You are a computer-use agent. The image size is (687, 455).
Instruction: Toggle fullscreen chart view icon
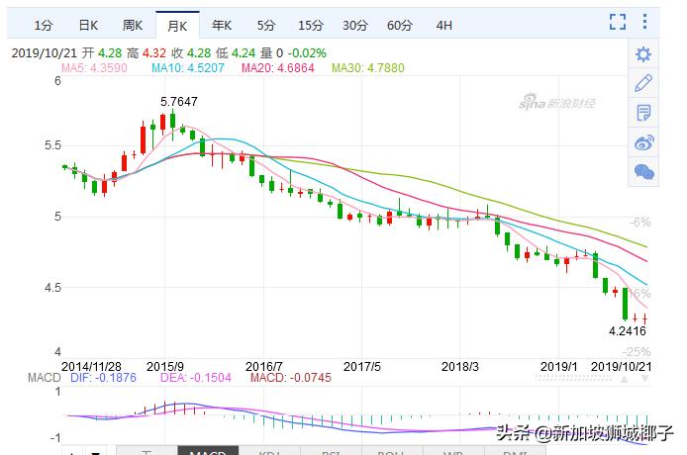click(x=618, y=21)
